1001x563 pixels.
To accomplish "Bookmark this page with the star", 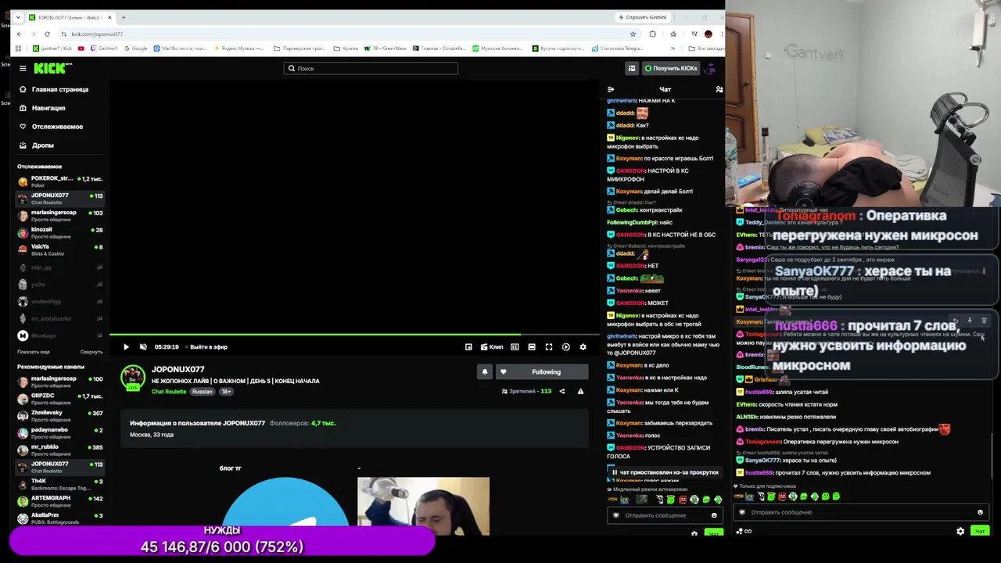I will 633,34.
